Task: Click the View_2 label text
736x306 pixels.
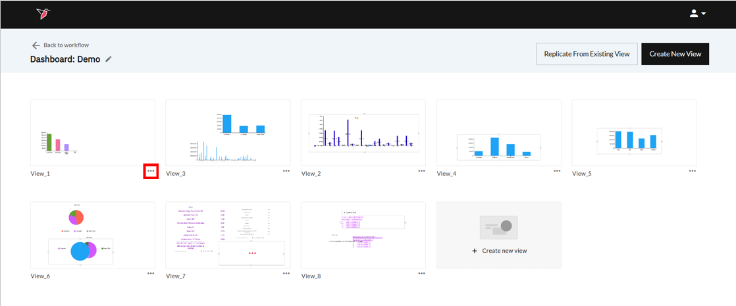Action: pos(311,174)
